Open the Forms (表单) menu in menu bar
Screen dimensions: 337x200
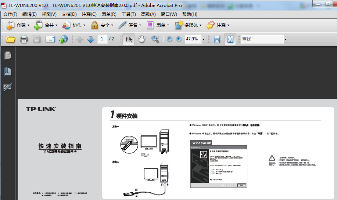(x=109, y=14)
